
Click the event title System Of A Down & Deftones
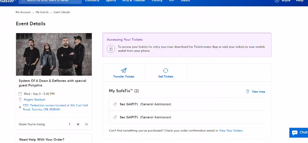pyautogui.click(x=52, y=83)
